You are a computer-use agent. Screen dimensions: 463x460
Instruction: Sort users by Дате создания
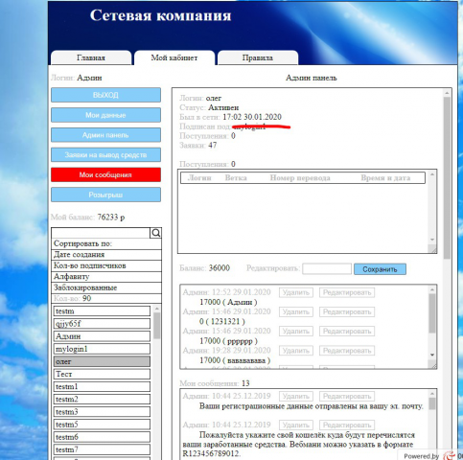[x=106, y=255]
